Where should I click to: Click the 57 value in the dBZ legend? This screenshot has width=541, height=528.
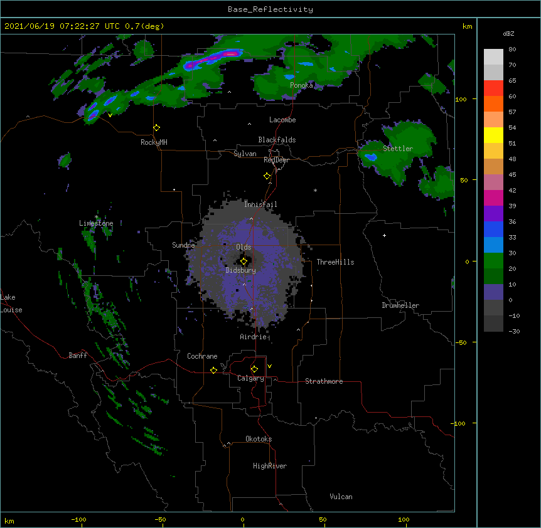coord(512,112)
